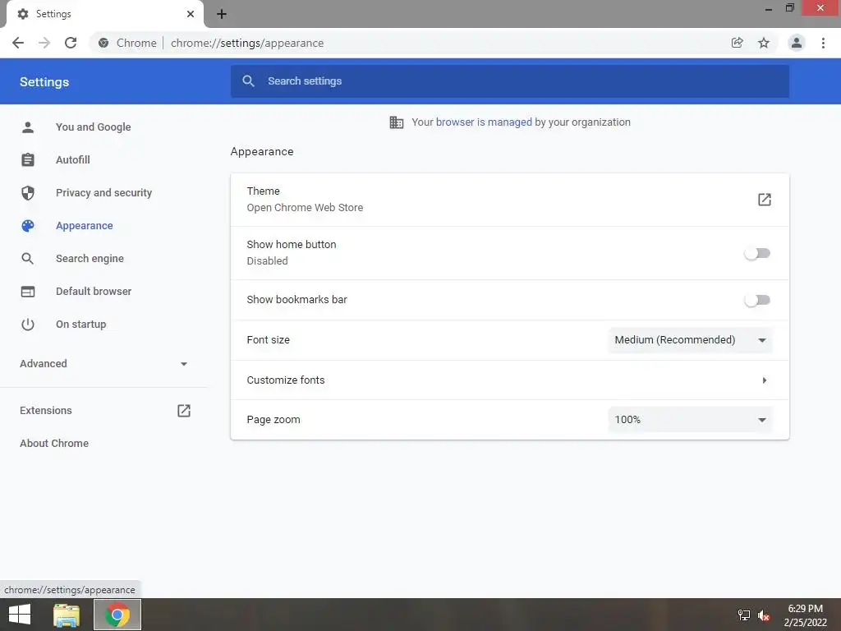Image resolution: width=841 pixels, height=631 pixels.
Task: Open Default browser settings
Action: coord(94,292)
